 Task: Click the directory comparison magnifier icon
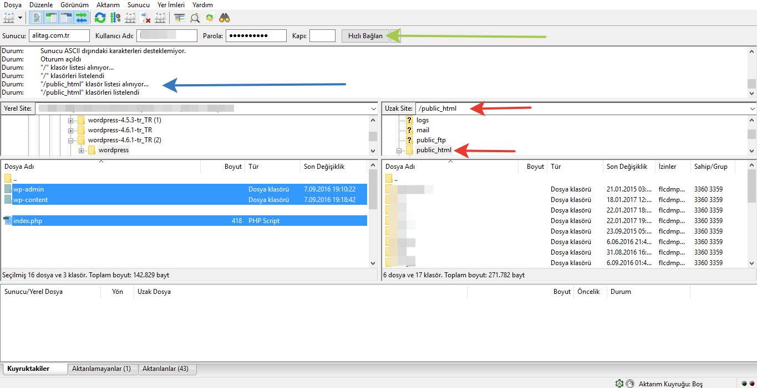click(195, 18)
